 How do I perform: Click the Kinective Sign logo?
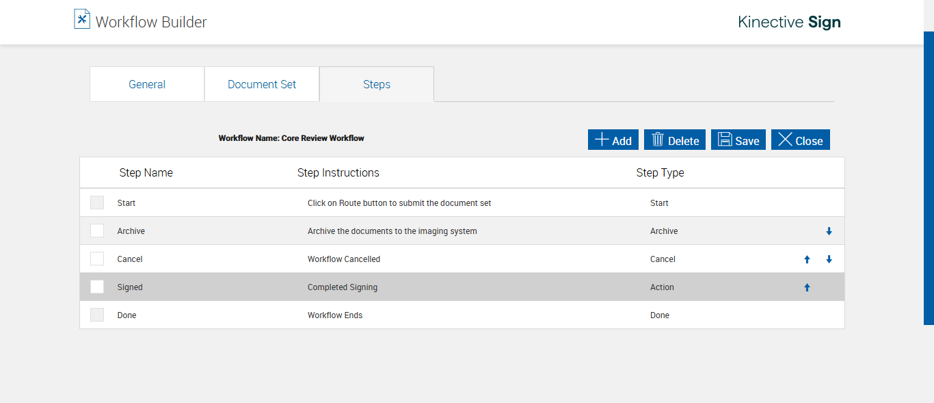point(789,22)
